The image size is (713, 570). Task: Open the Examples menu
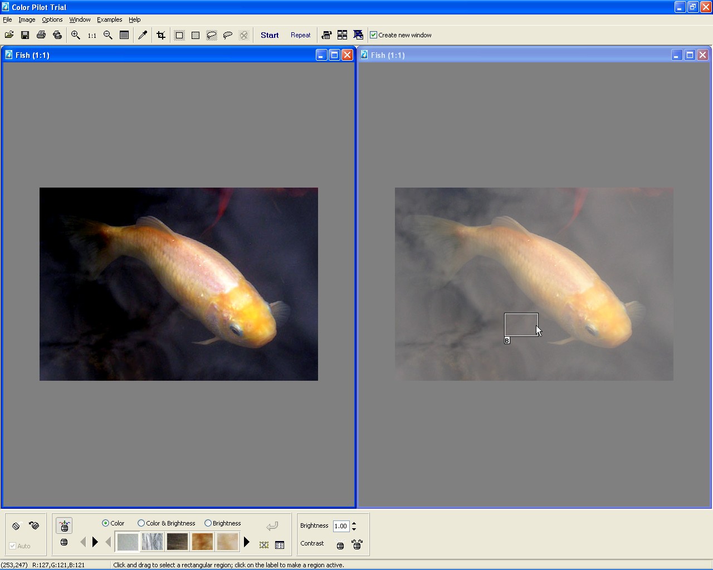pos(109,19)
